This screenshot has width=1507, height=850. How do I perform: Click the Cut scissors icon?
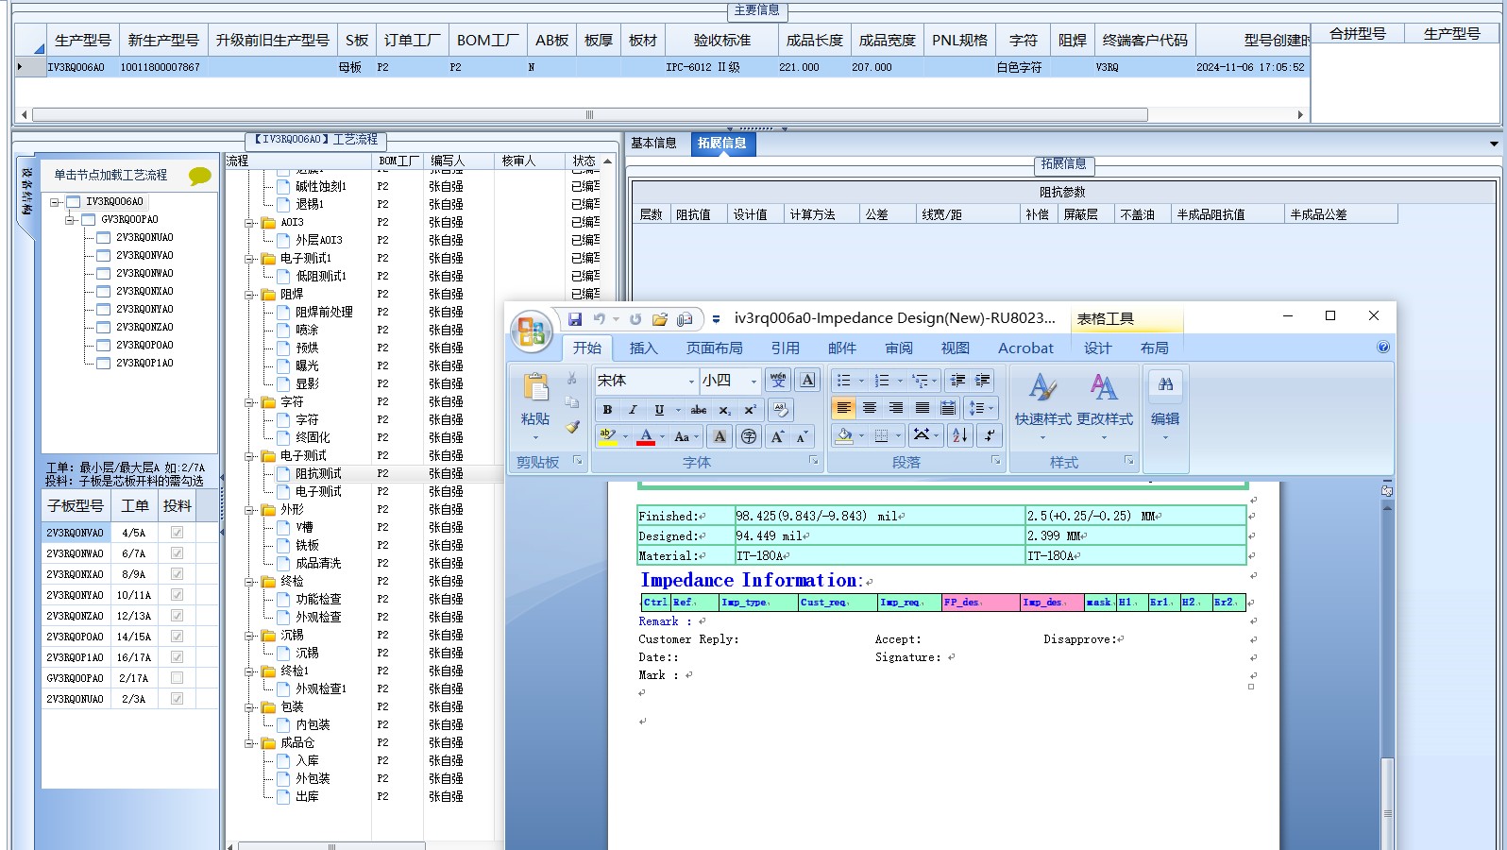572,378
